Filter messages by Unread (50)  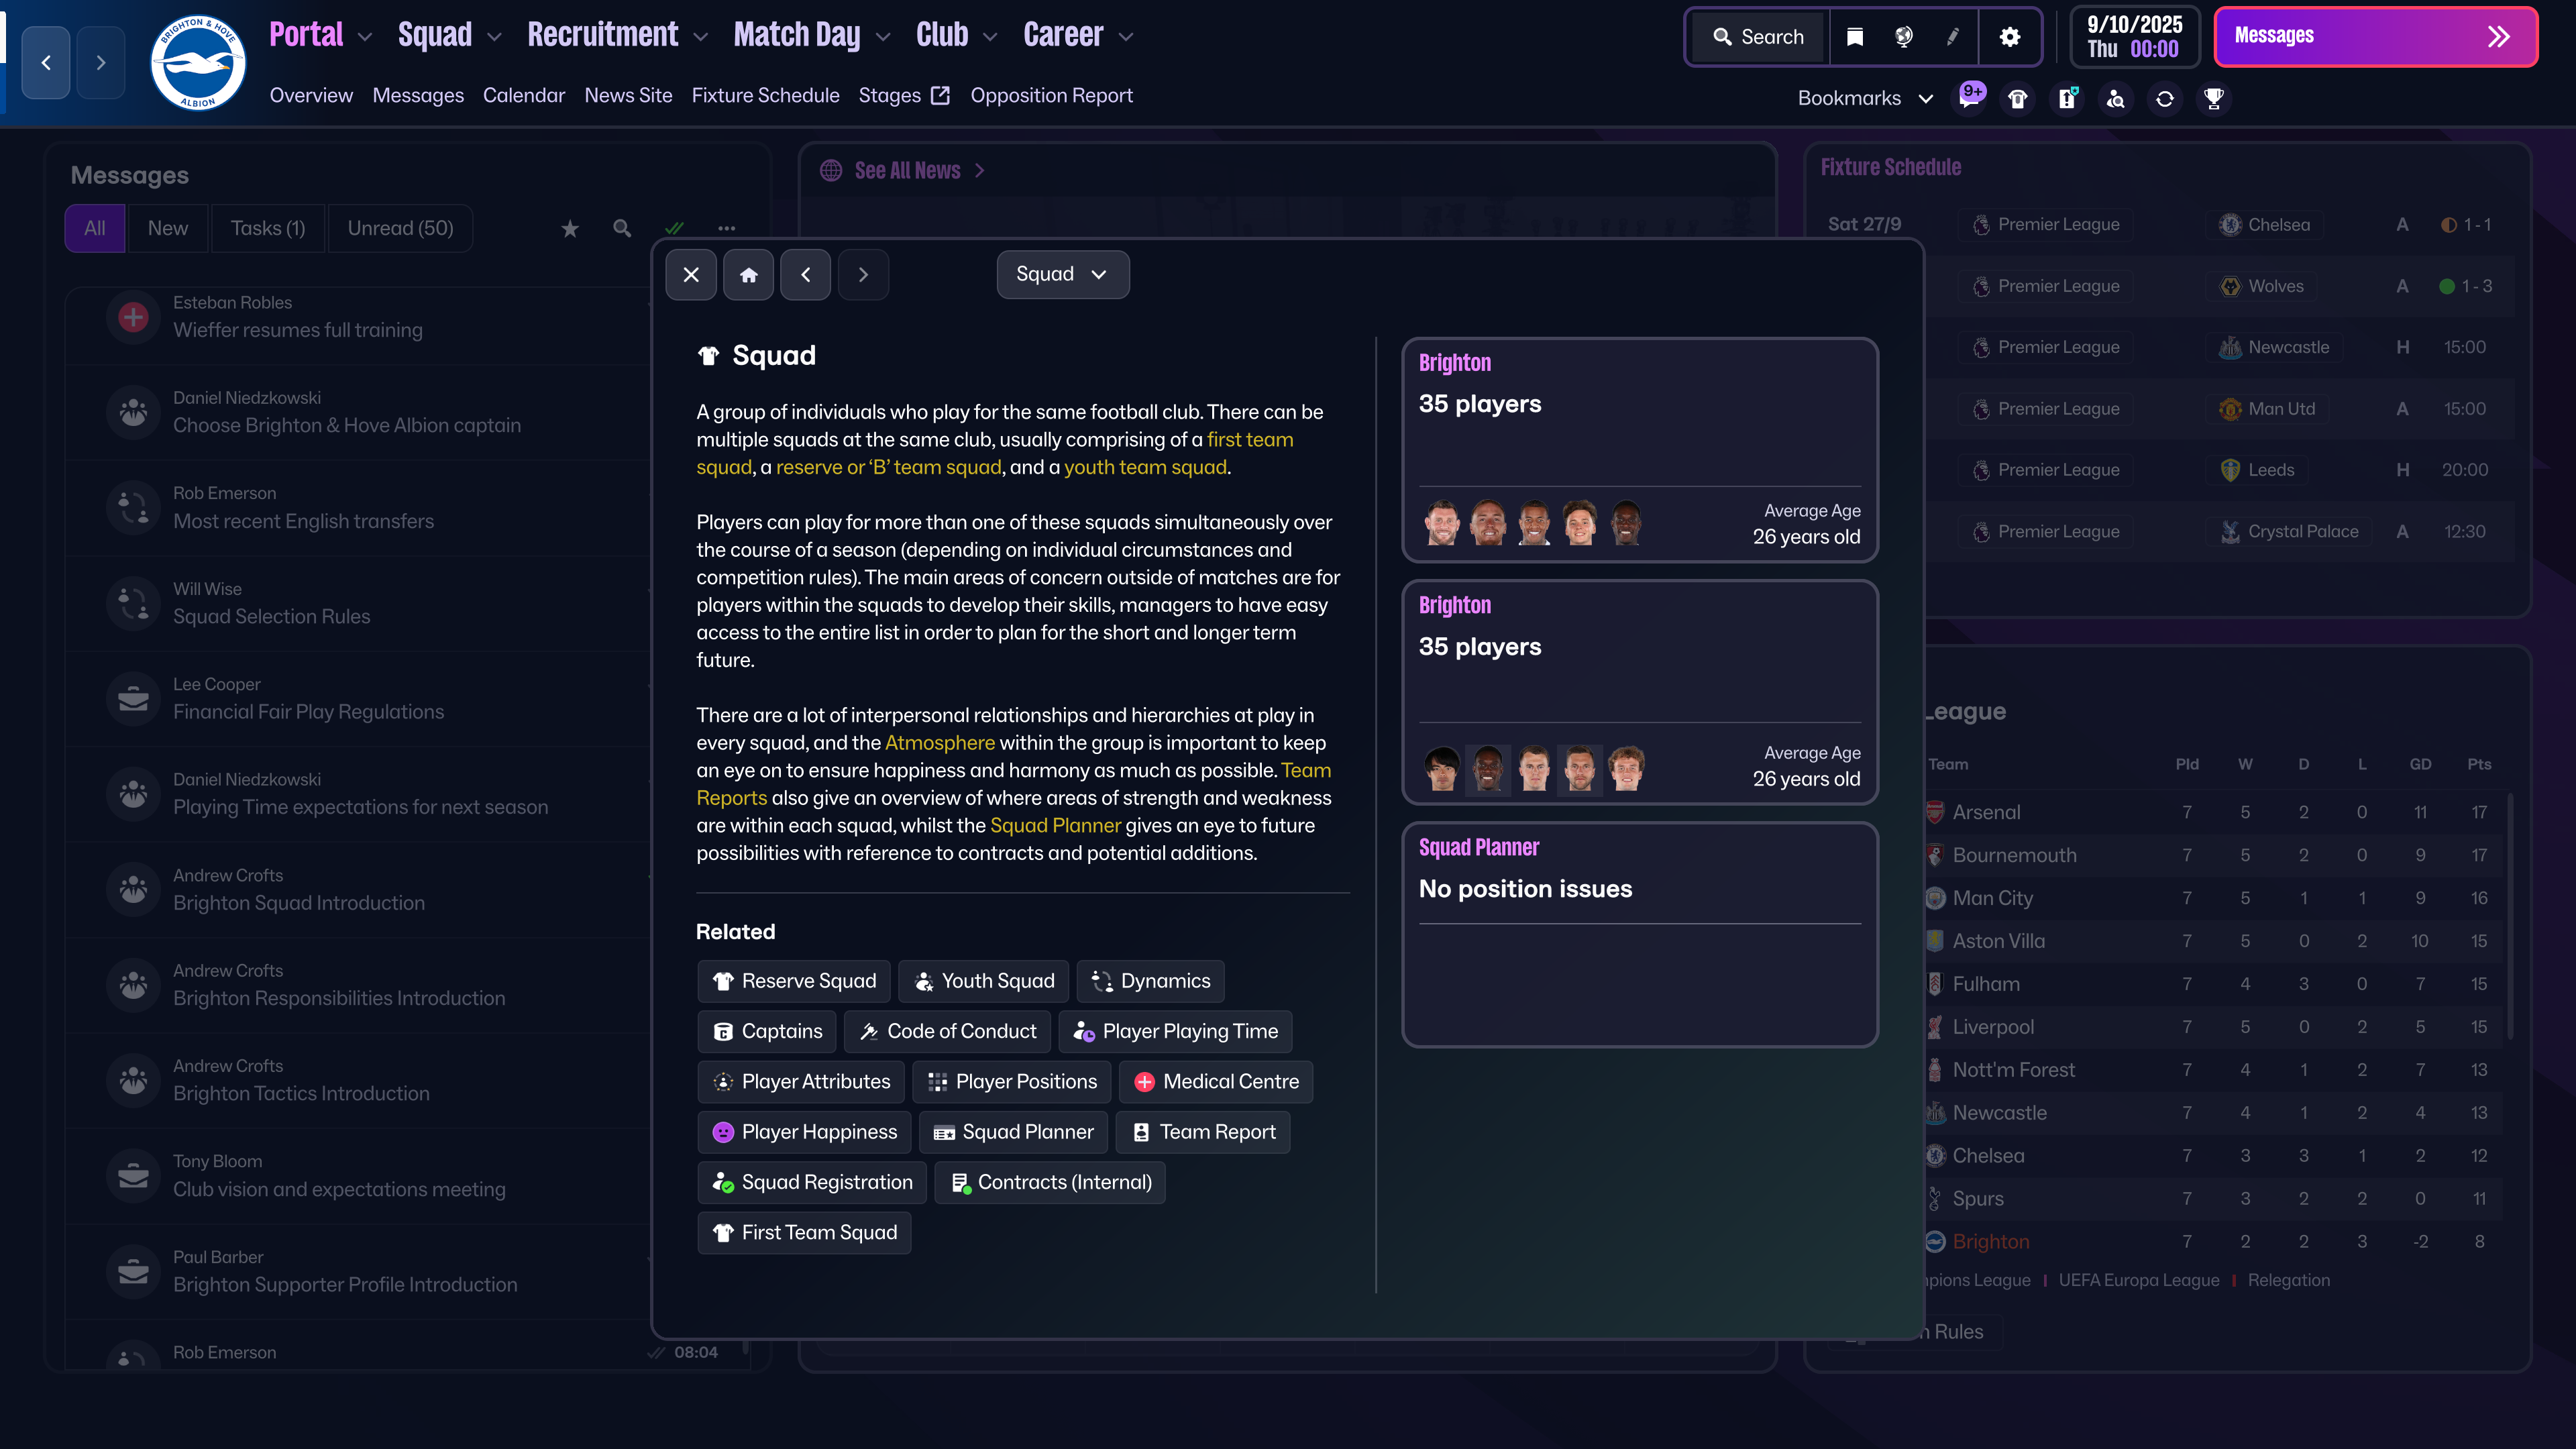coord(400,228)
